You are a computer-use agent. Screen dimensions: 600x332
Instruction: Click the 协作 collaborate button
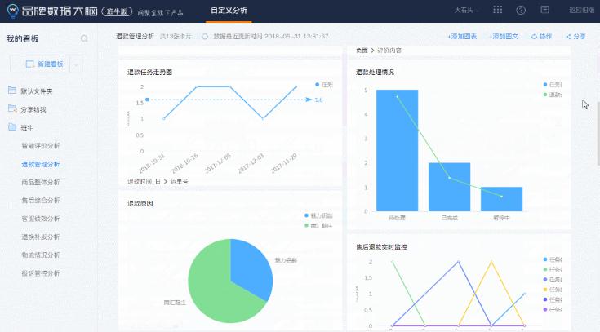pos(541,37)
